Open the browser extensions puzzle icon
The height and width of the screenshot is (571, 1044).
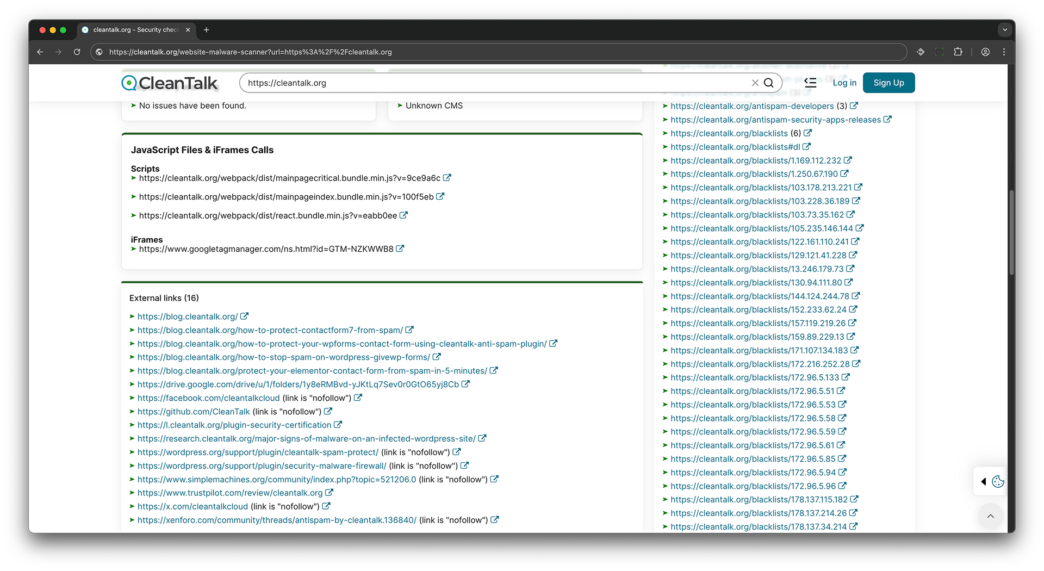[x=958, y=52]
